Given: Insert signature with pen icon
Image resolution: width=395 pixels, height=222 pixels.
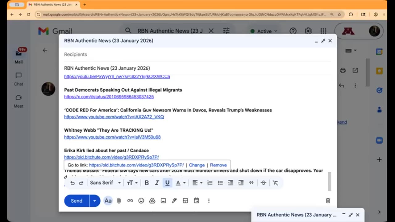Looking at the screenshot, I should point(174,201).
